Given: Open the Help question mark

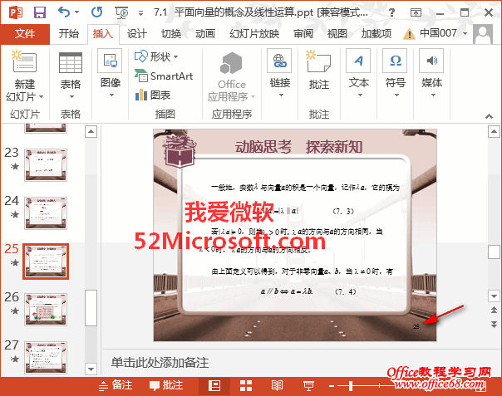Looking at the screenshot, I should [391, 12].
